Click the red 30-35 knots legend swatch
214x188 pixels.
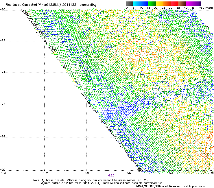tap(175, 3)
